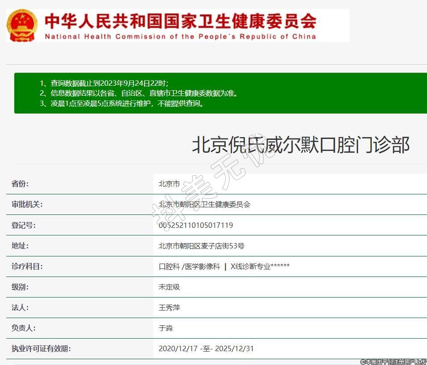Click the clinic name heading
The width and height of the screenshot is (427, 365).
[300, 145]
